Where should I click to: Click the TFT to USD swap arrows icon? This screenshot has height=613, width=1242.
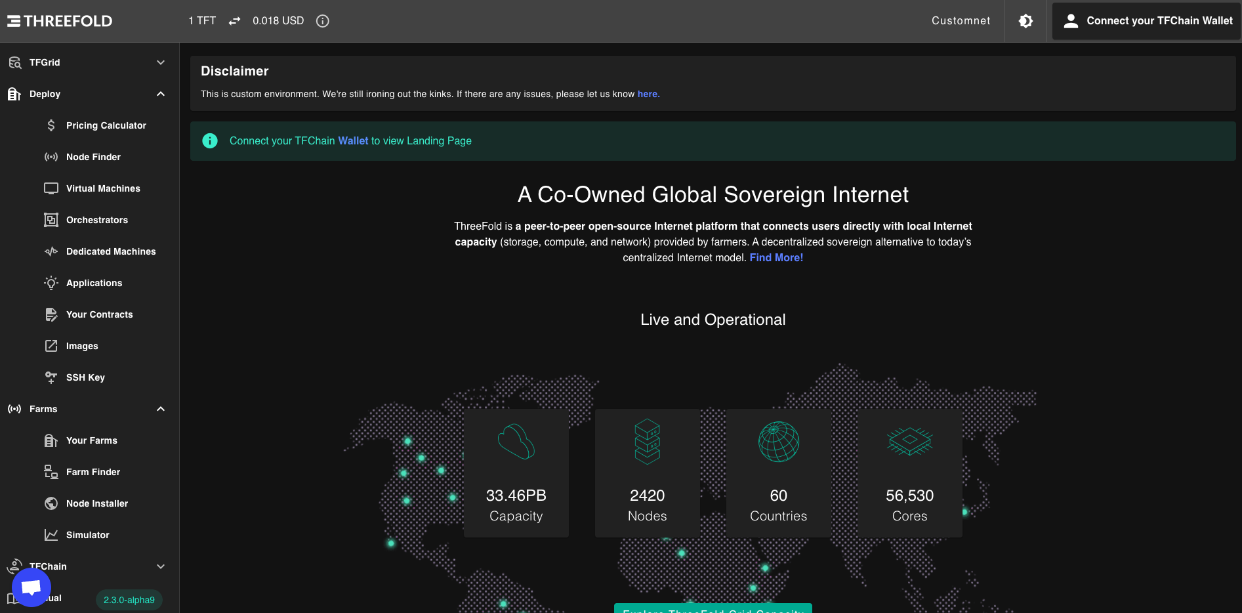234,21
